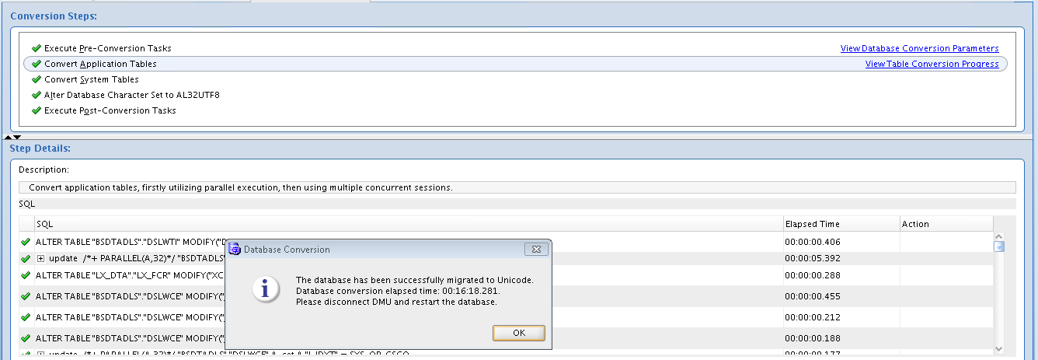
Task: Click the green check beside Alter Database Character Set
Action: pos(36,95)
